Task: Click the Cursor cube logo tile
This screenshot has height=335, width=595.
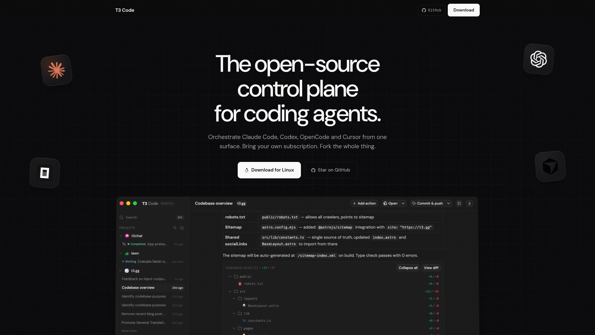Action: (x=550, y=166)
